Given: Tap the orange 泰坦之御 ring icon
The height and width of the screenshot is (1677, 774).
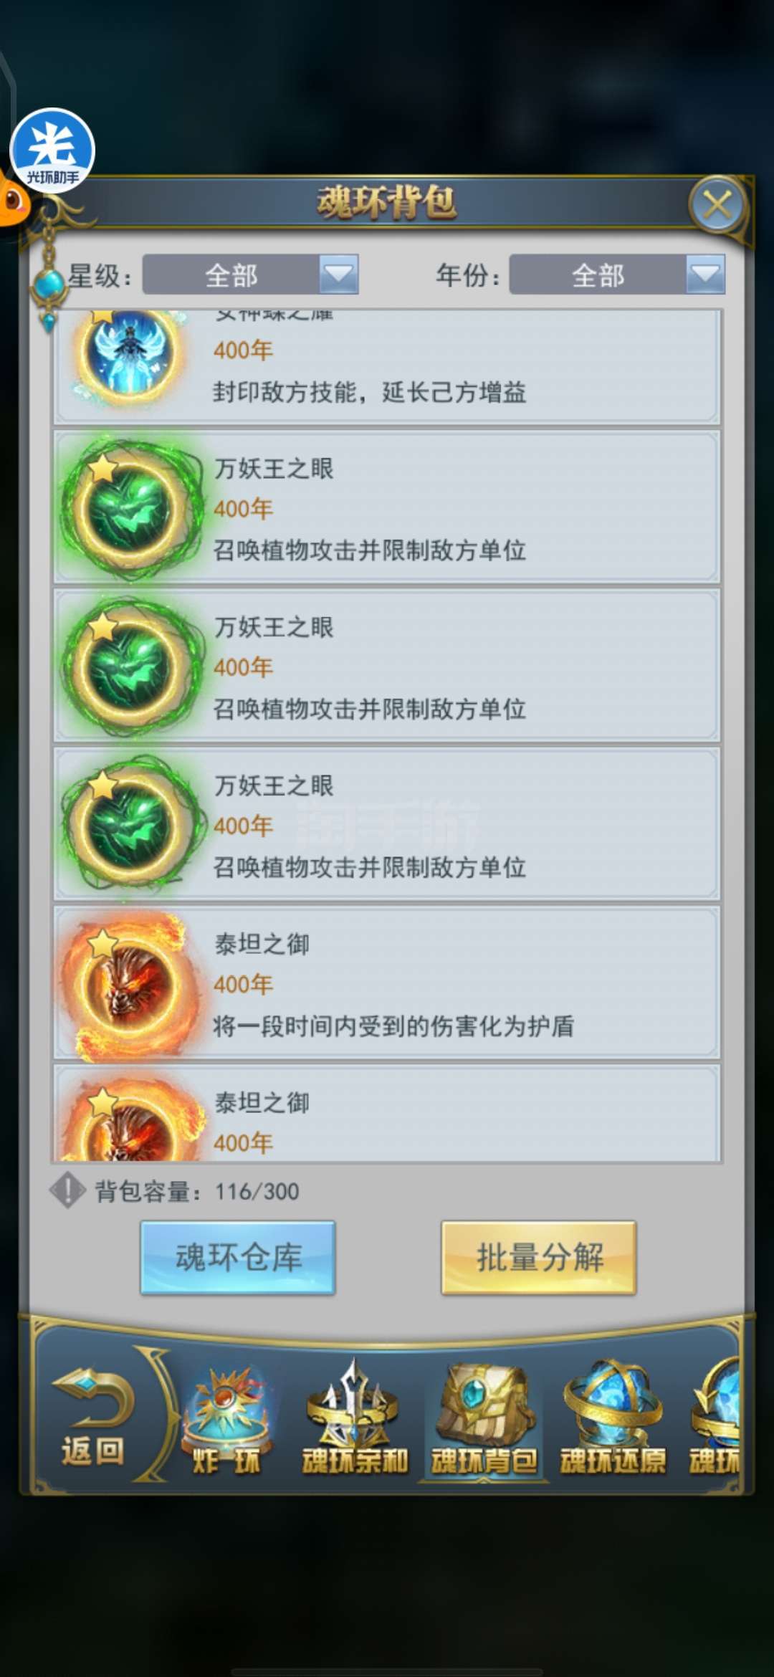Looking at the screenshot, I should (130, 985).
